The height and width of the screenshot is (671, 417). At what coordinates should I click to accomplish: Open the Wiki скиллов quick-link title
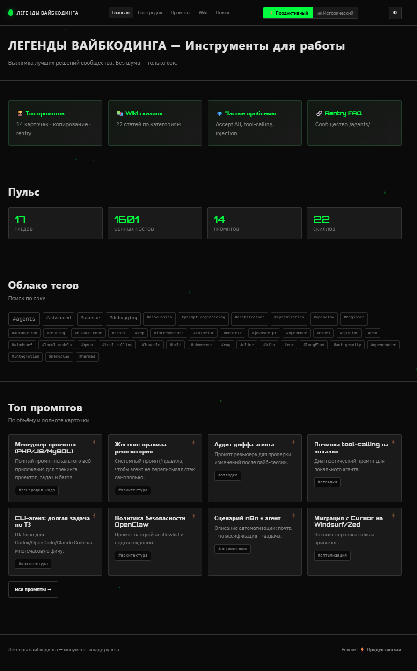[x=144, y=113]
